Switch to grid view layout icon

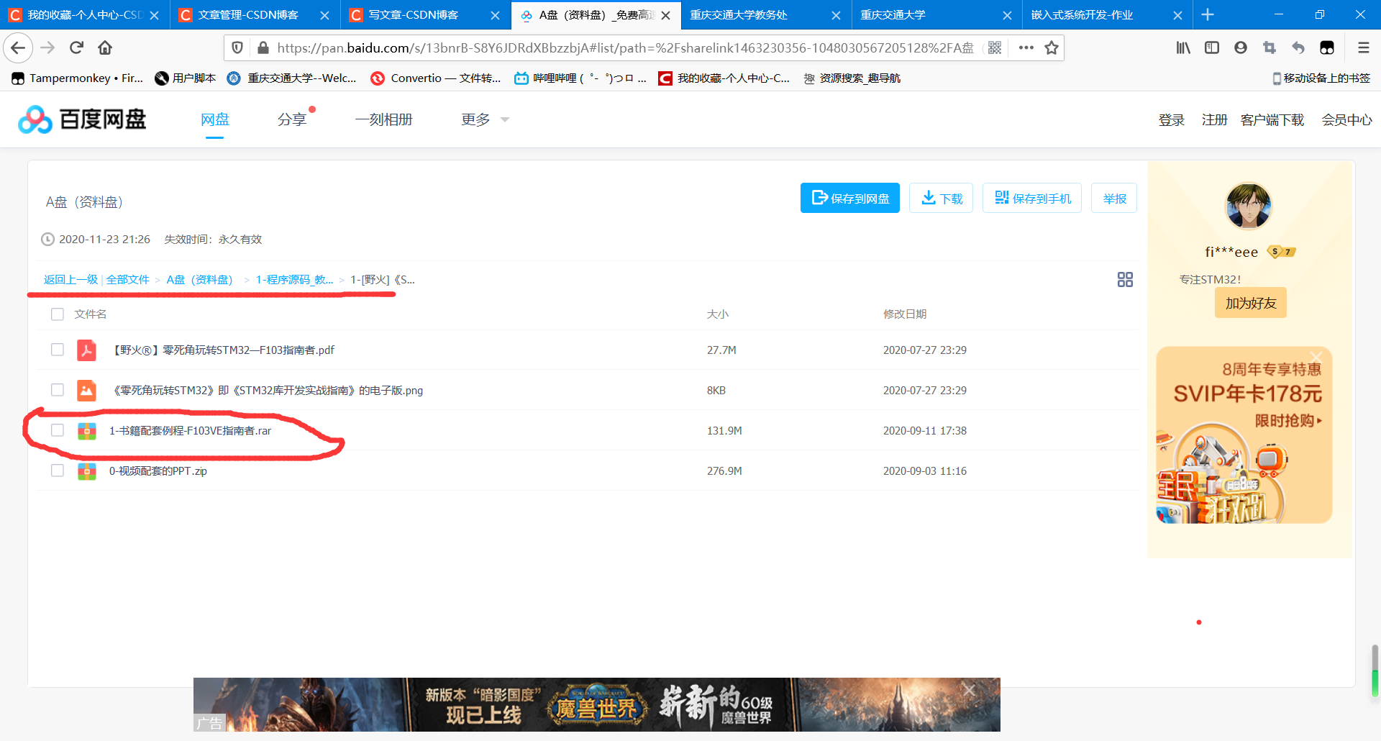(1125, 279)
